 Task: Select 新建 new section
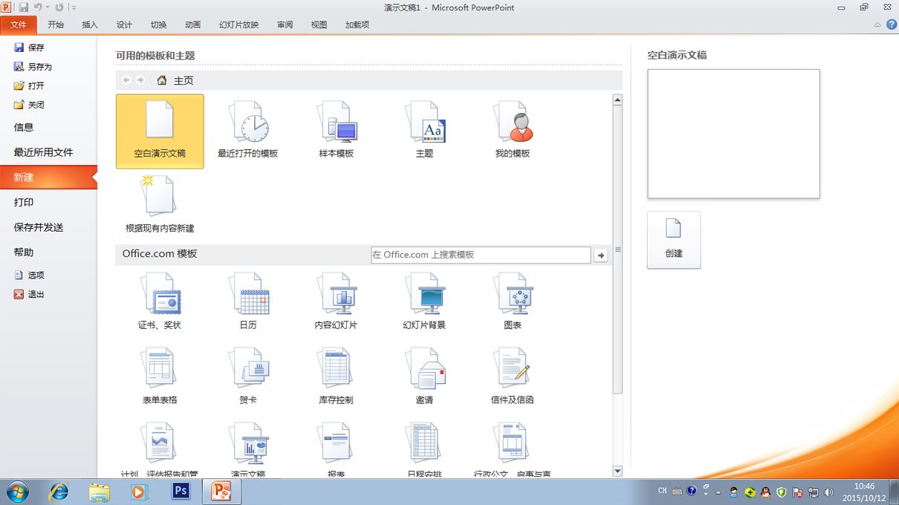pyautogui.click(x=48, y=177)
